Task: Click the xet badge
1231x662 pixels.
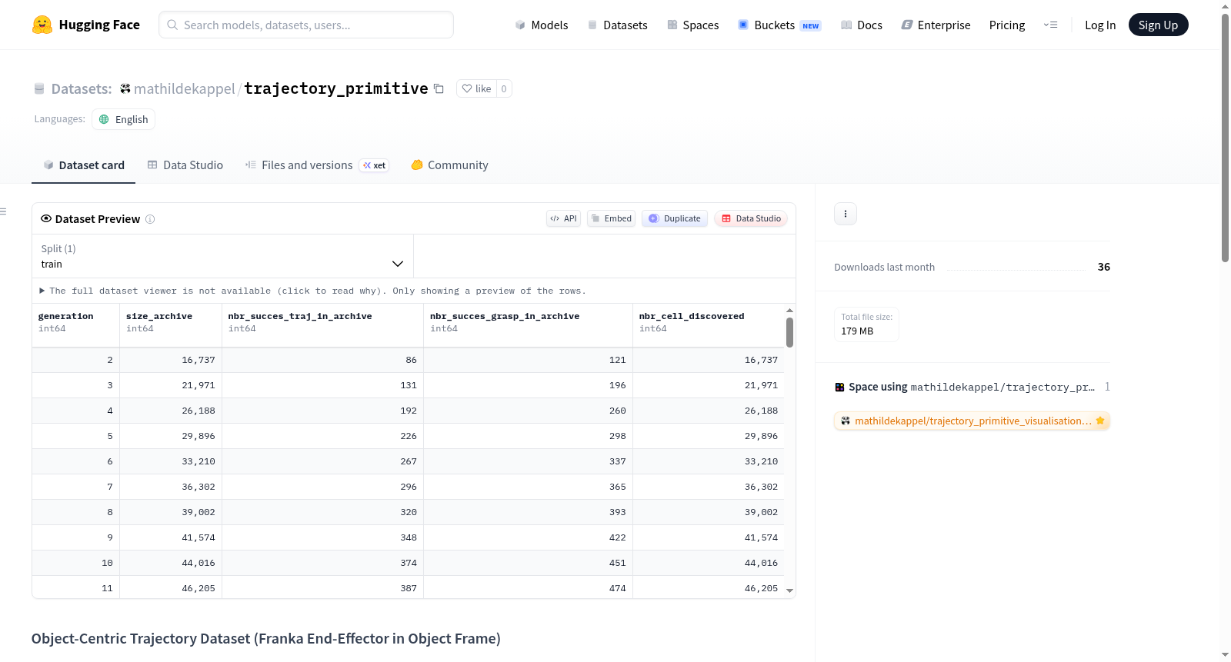Action: click(375, 165)
